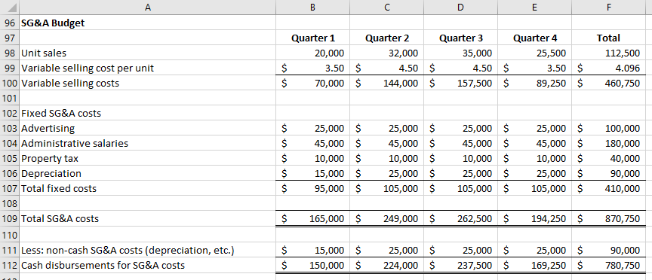Select the corner Select All button
652x280 pixels.
[9, 7]
